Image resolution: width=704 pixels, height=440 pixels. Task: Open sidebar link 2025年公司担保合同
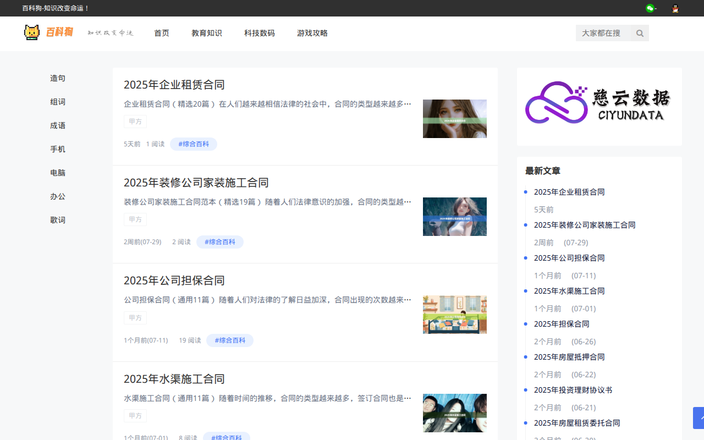pos(569,258)
